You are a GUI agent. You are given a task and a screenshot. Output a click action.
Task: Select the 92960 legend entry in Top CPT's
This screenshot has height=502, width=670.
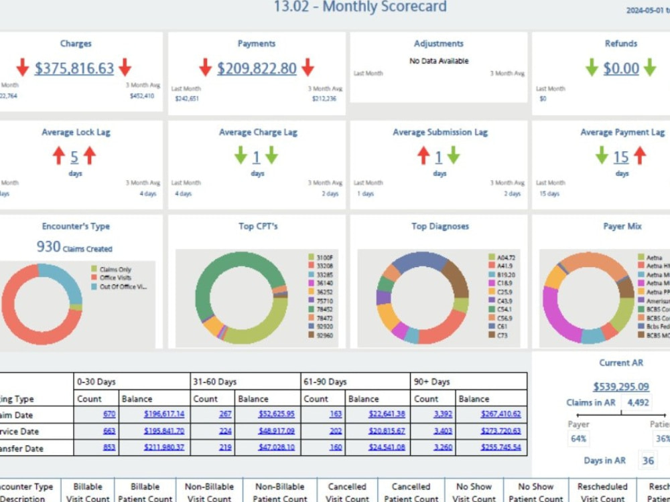point(320,335)
